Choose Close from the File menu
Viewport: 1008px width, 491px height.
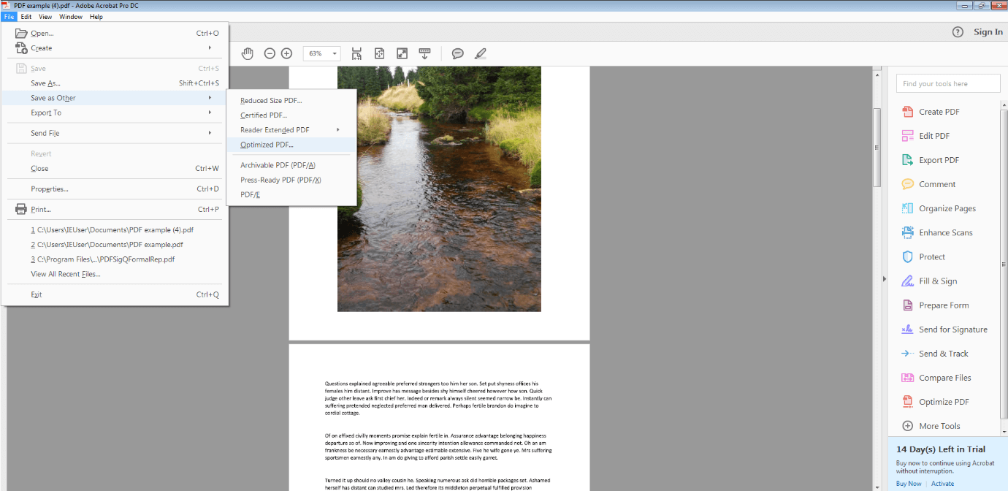pyautogui.click(x=115, y=168)
